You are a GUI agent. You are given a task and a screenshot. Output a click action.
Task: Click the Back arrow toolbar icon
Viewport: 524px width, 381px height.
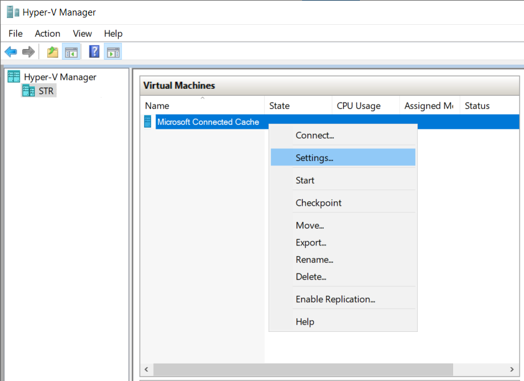(11, 52)
